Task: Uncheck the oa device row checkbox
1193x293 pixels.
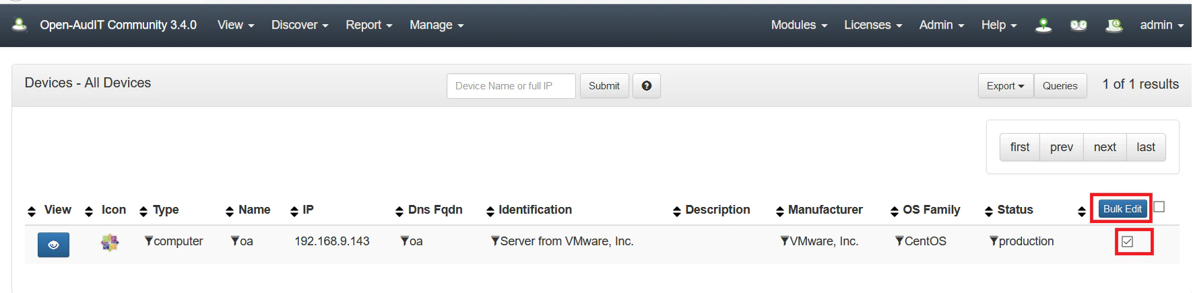Action: 1128,241
